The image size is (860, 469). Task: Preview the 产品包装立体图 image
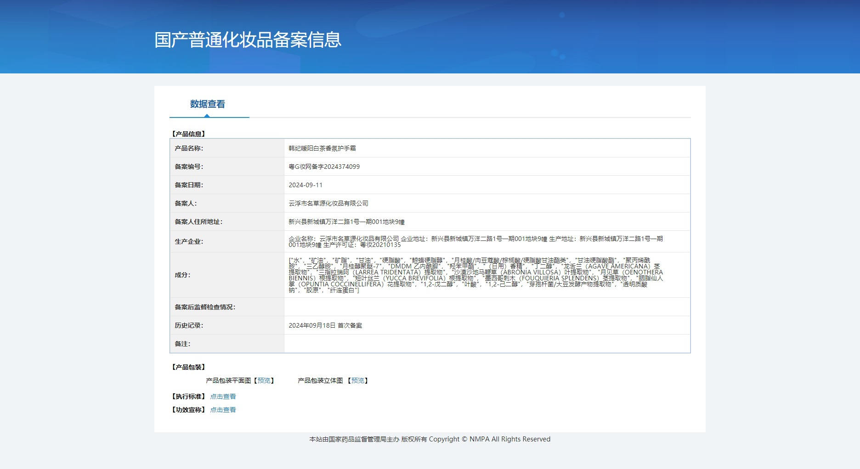pyautogui.click(x=357, y=380)
